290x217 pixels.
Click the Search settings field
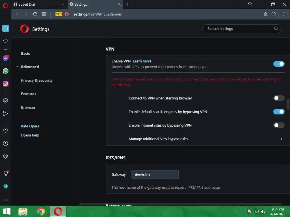(x=242, y=29)
